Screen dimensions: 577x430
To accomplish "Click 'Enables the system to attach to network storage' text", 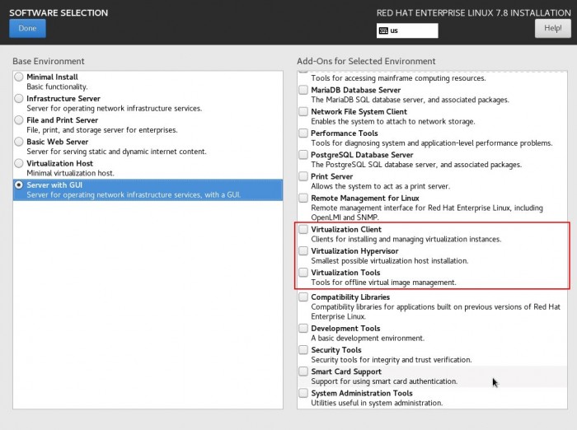I will pyautogui.click(x=393, y=121).
